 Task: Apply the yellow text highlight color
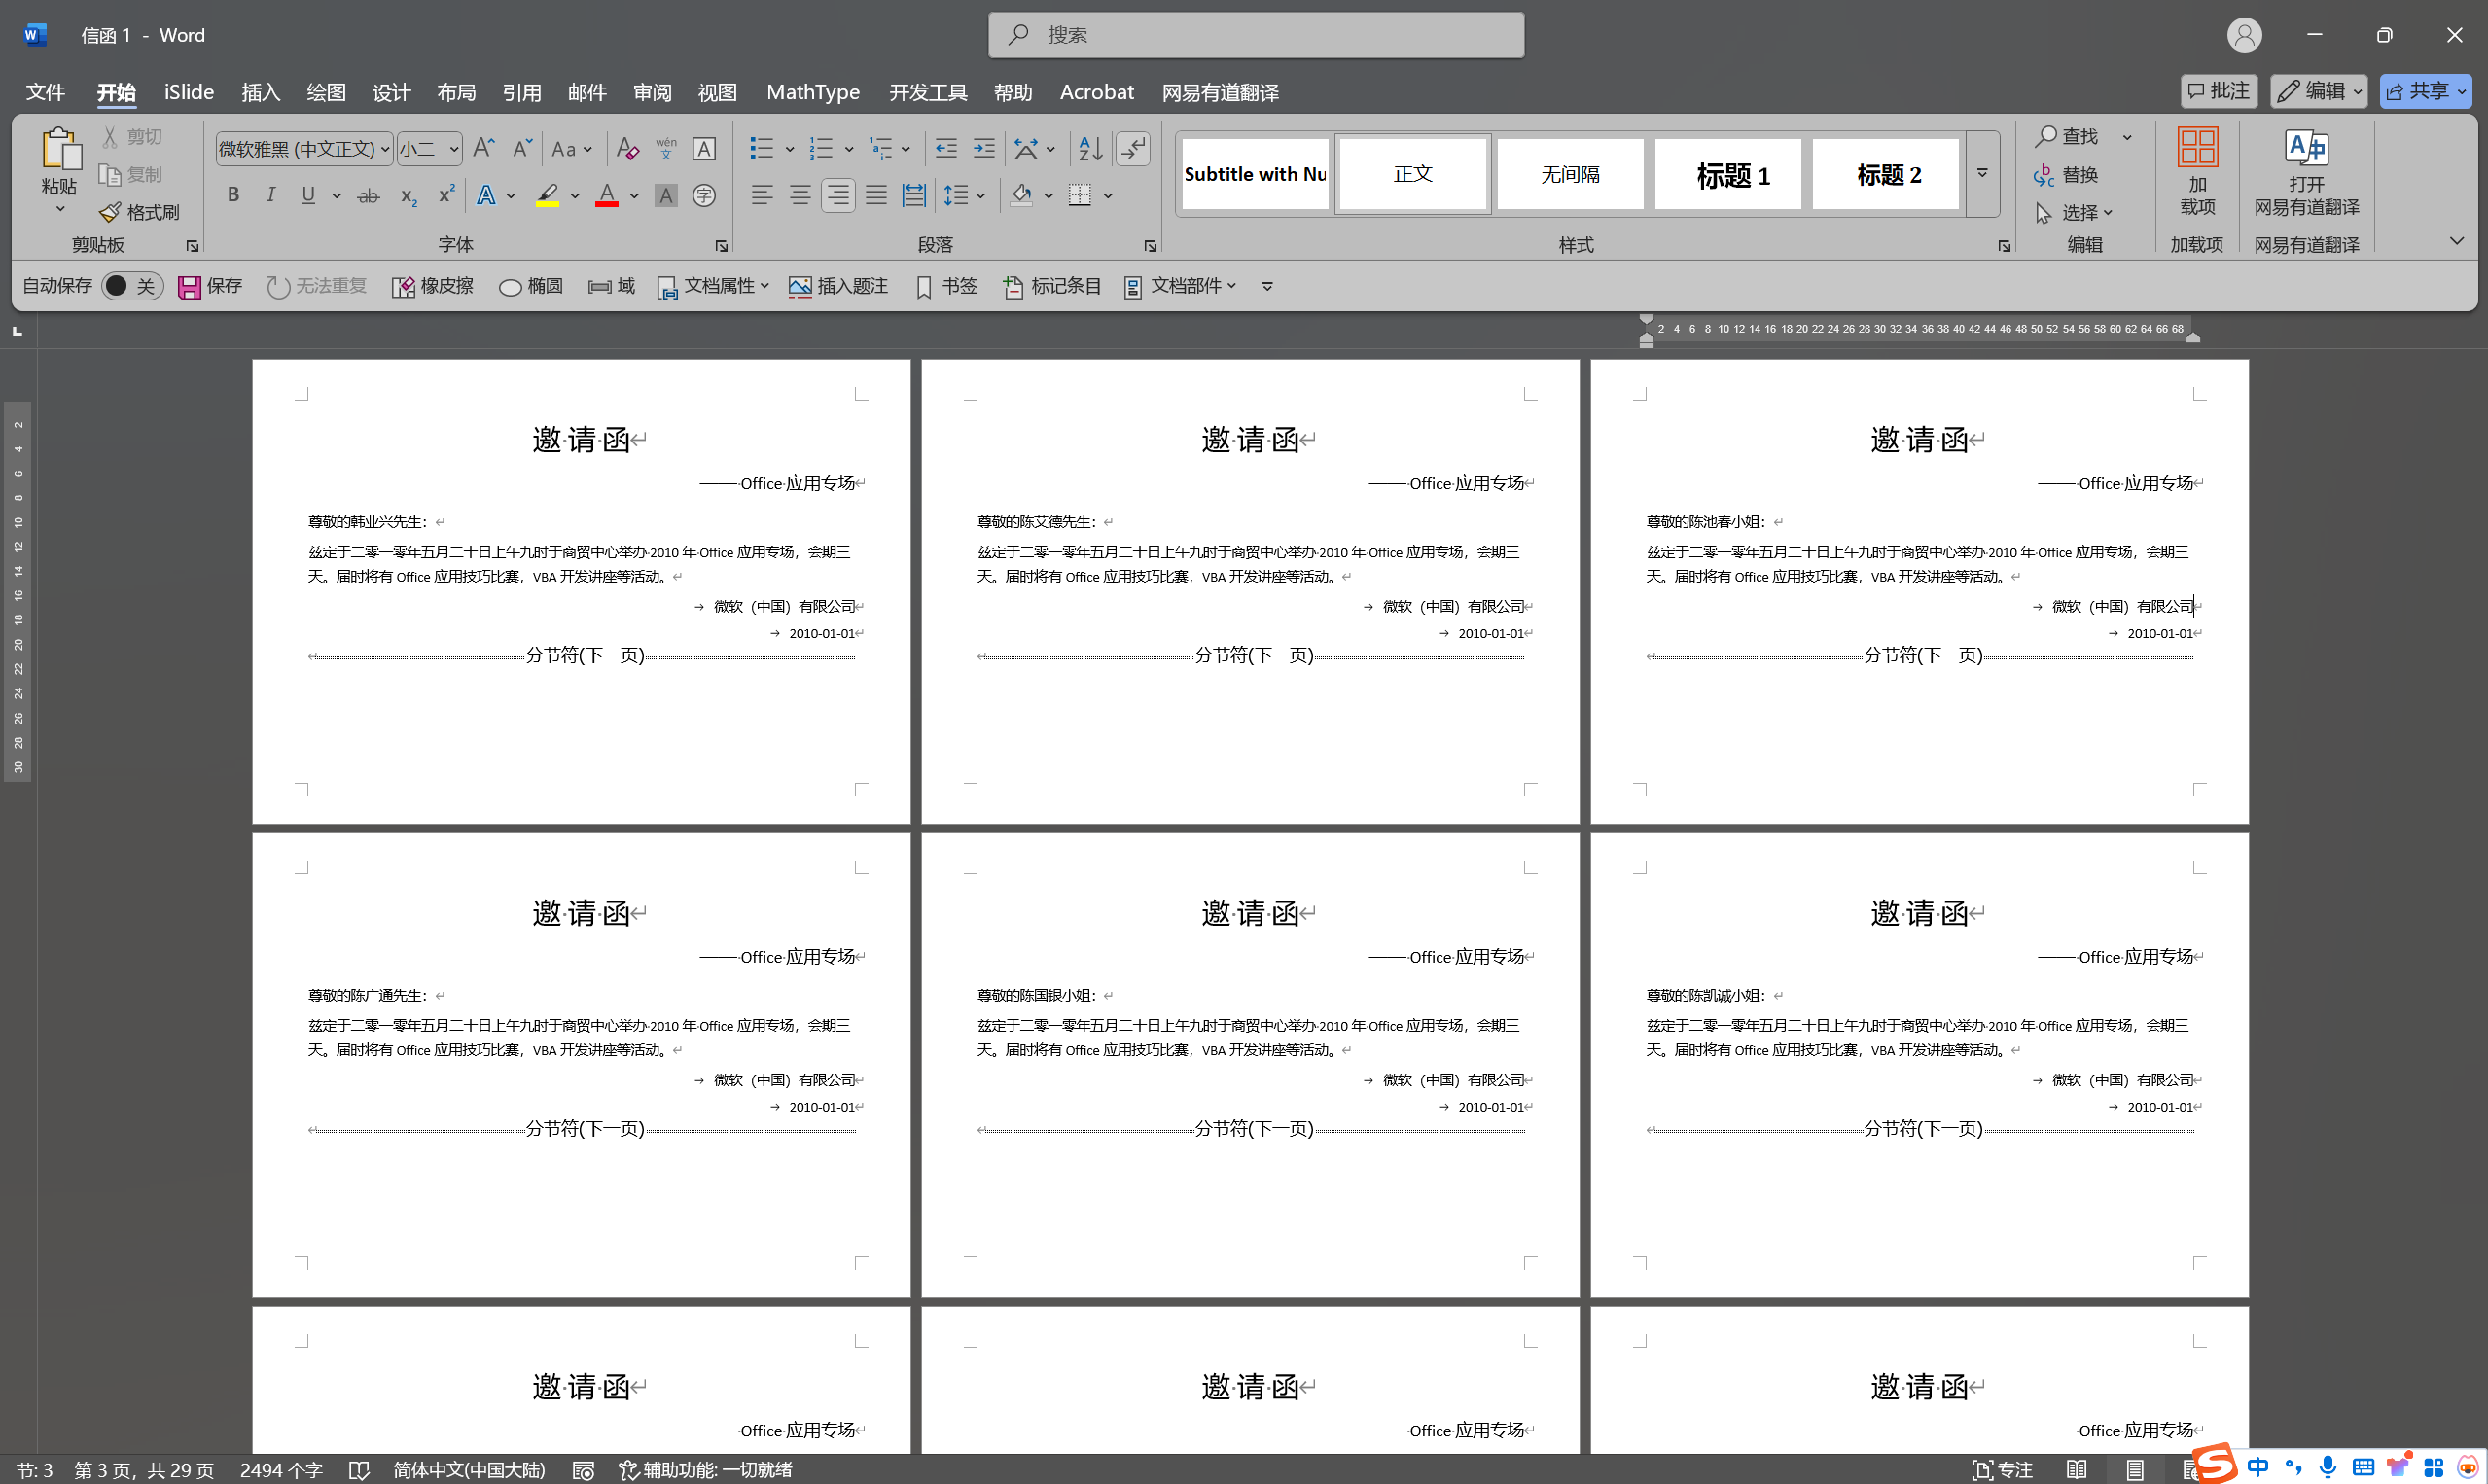pos(547,195)
